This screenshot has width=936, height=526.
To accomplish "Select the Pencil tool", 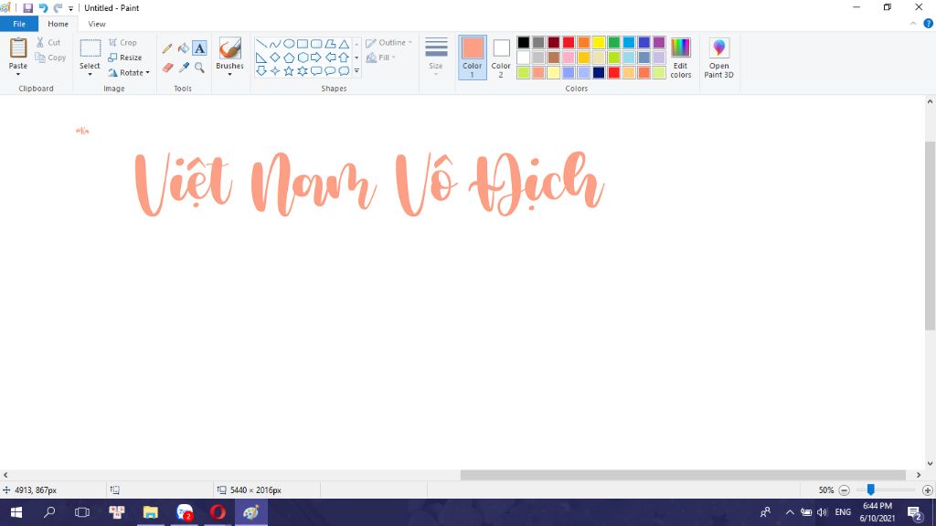I will point(167,48).
